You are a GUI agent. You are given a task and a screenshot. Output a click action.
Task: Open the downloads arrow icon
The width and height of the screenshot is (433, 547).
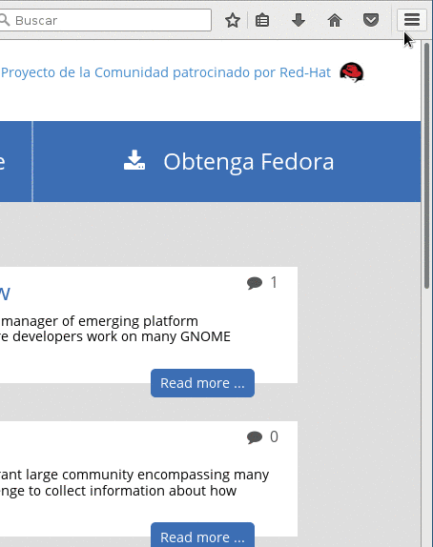tap(299, 20)
